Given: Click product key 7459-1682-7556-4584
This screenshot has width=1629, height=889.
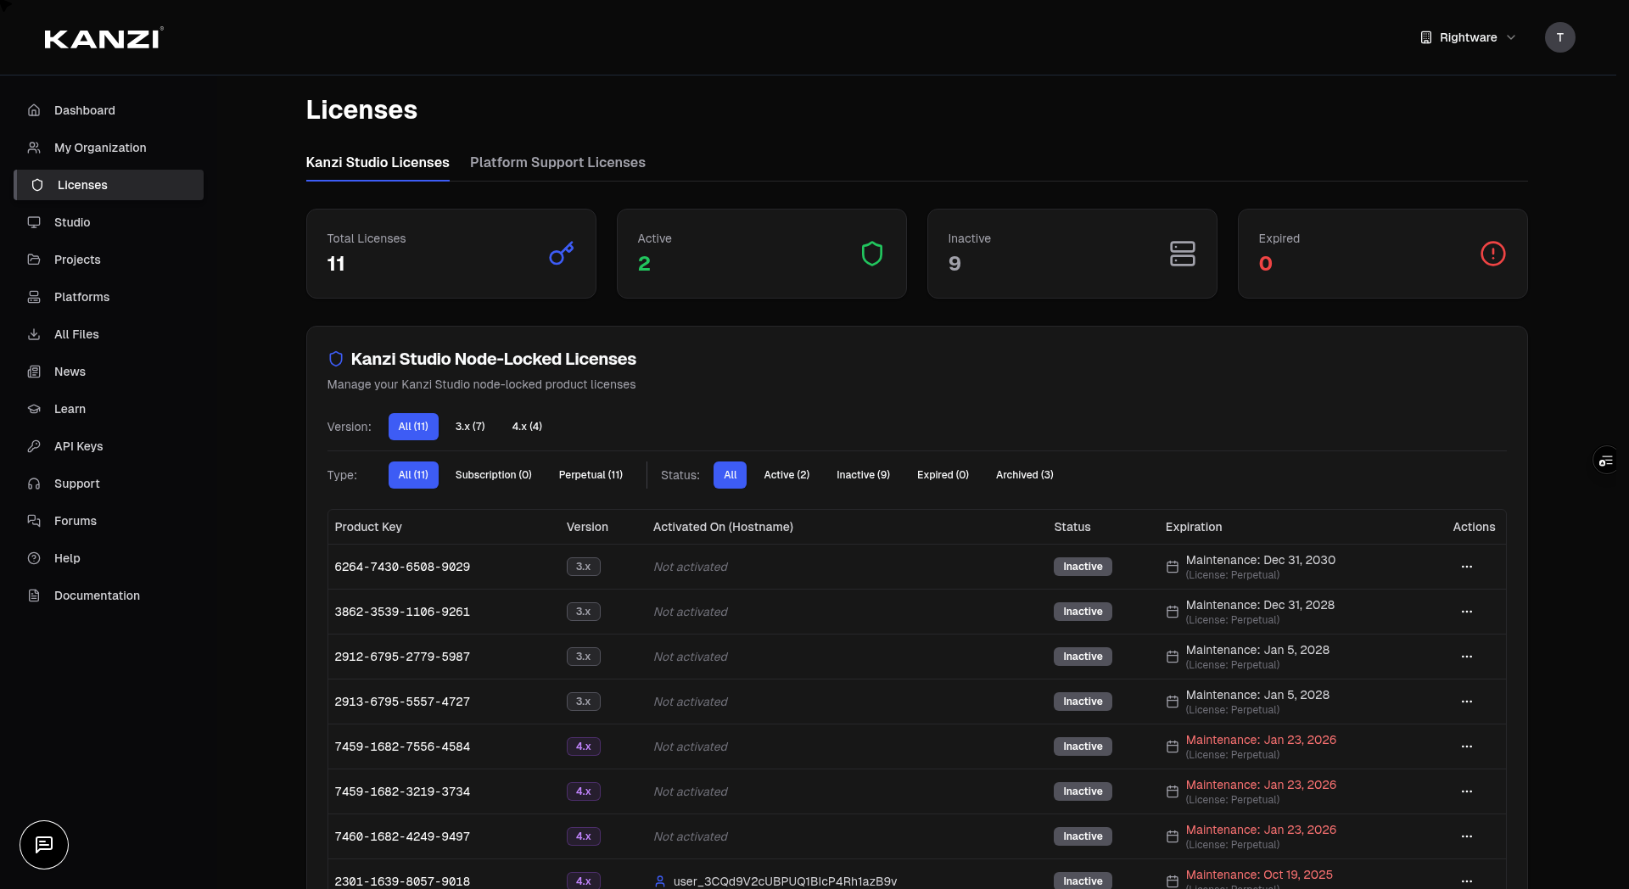Looking at the screenshot, I should click(x=402, y=746).
